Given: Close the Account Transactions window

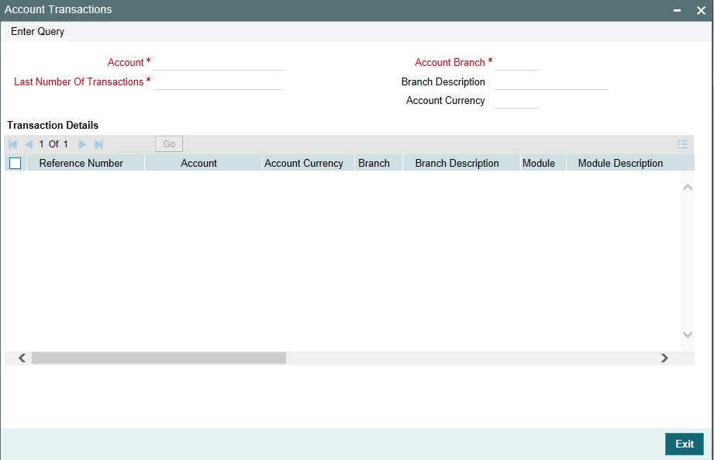Looking at the screenshot, I should coord(701,10).
